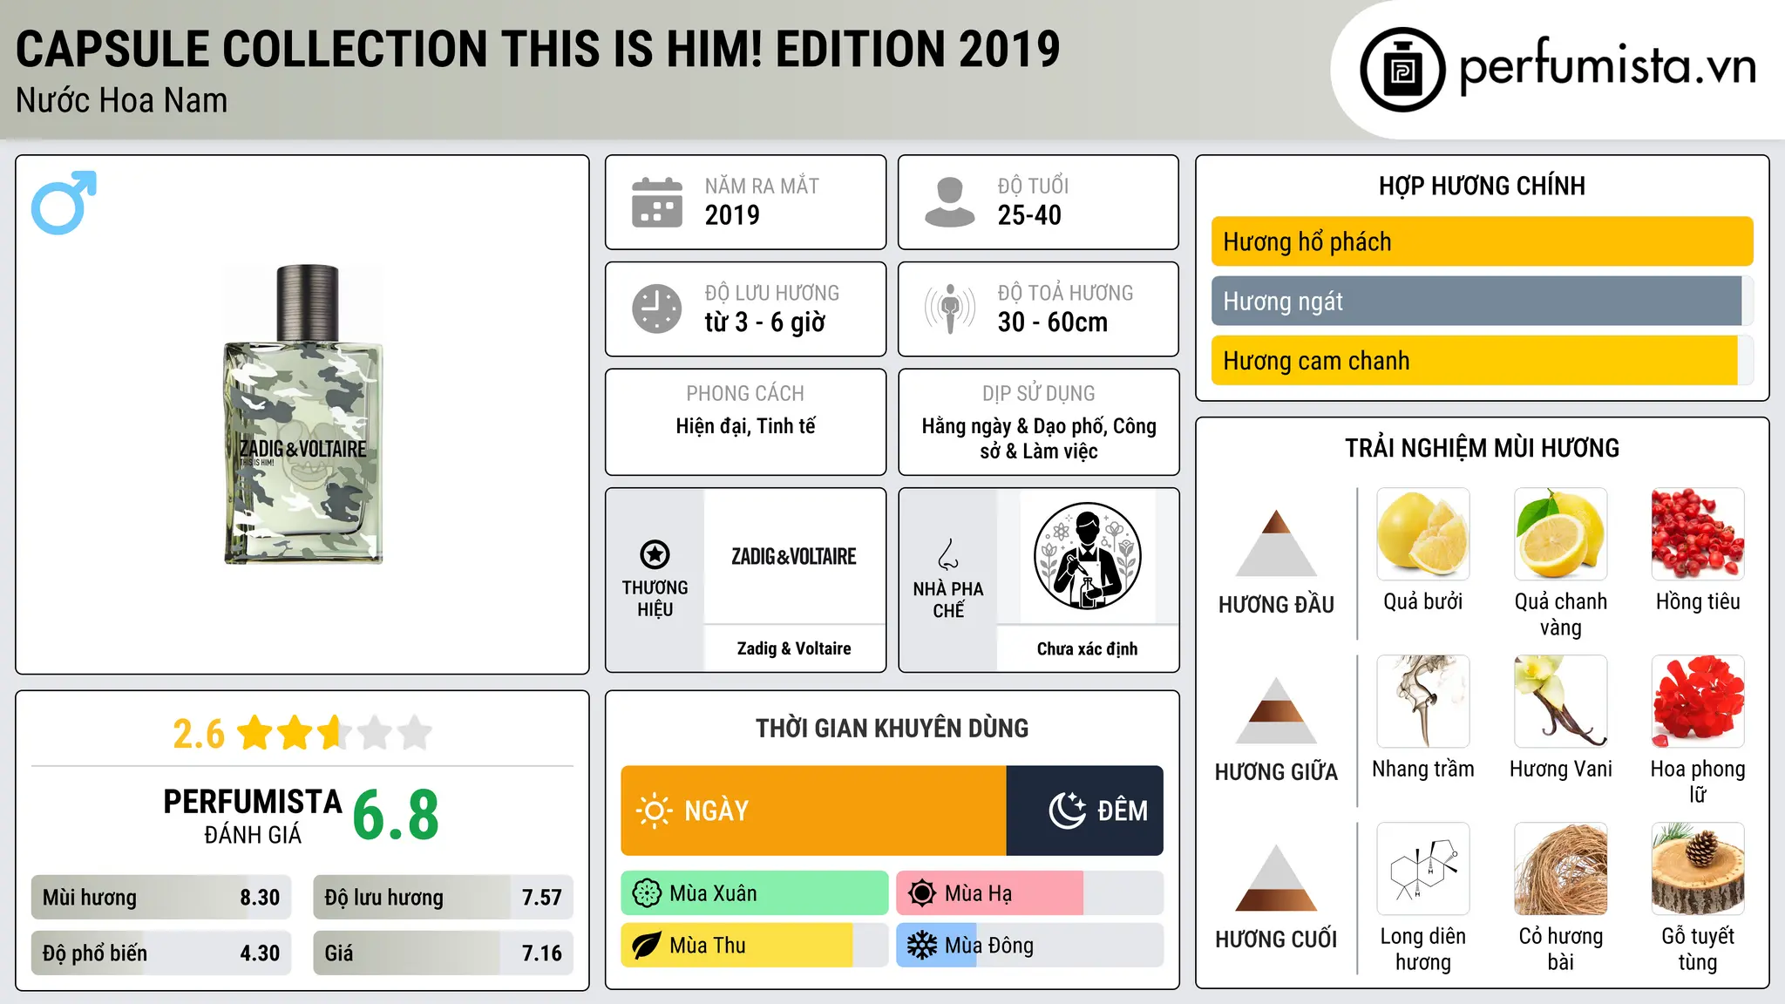The image size is (1785, 1004).
Task: Click the perfumer illustration above Chưa xác định
Action: click(x=1087, y=556)
